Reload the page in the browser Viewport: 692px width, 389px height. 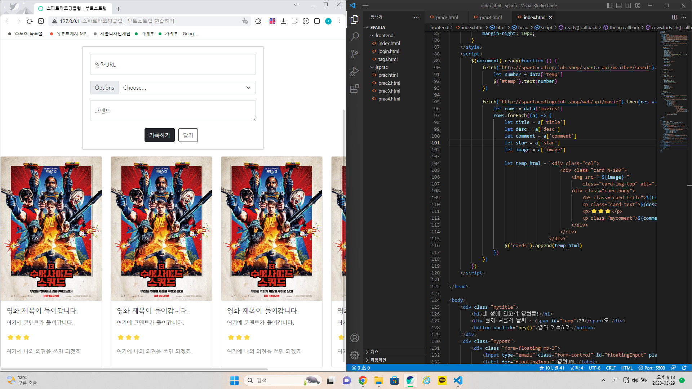pos(30,21)
